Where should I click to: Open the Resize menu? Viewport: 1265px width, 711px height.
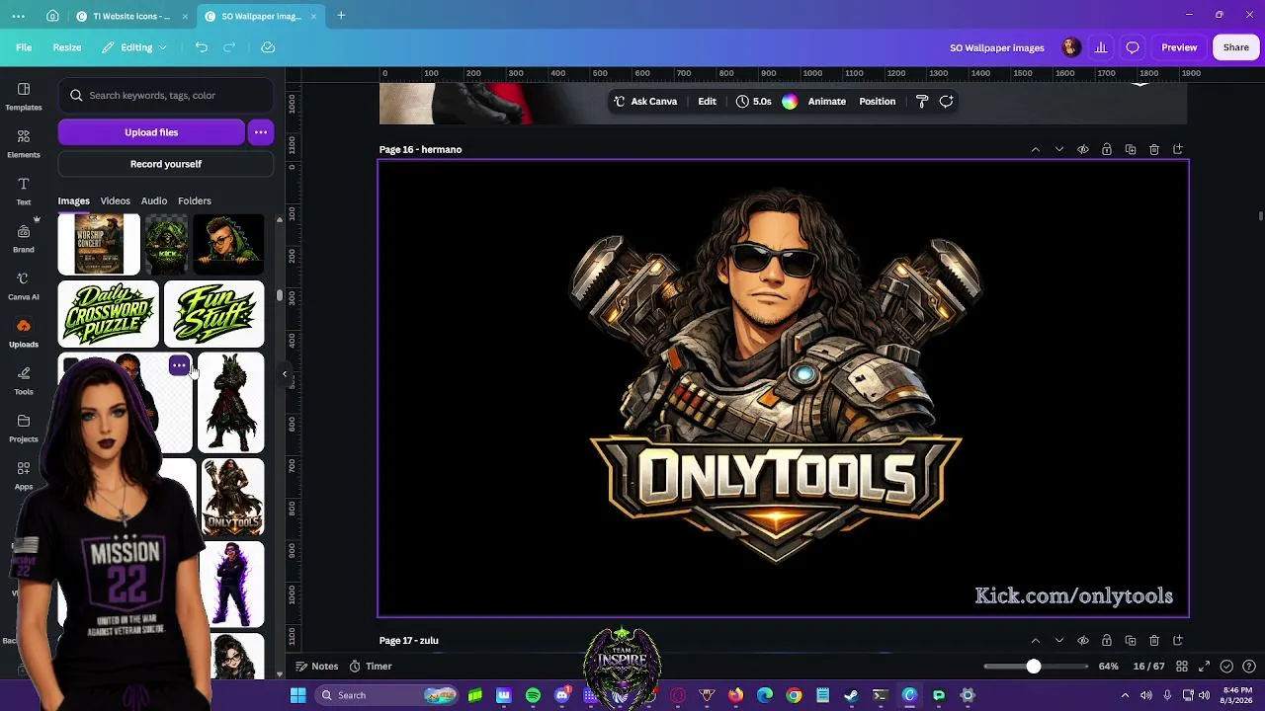tap(67, 47)
